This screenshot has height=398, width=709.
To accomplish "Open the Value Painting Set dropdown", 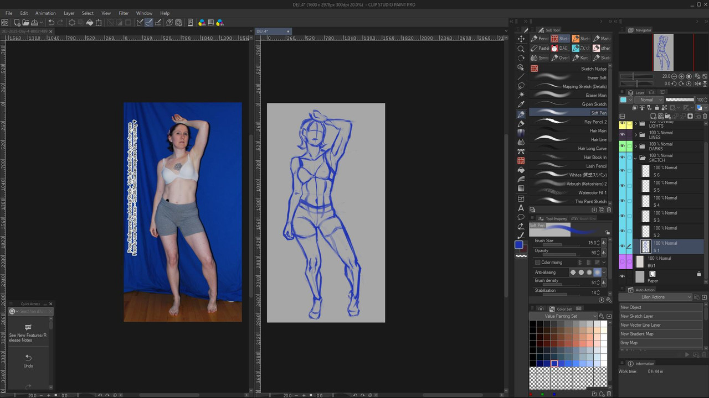I will click(563, 316).
